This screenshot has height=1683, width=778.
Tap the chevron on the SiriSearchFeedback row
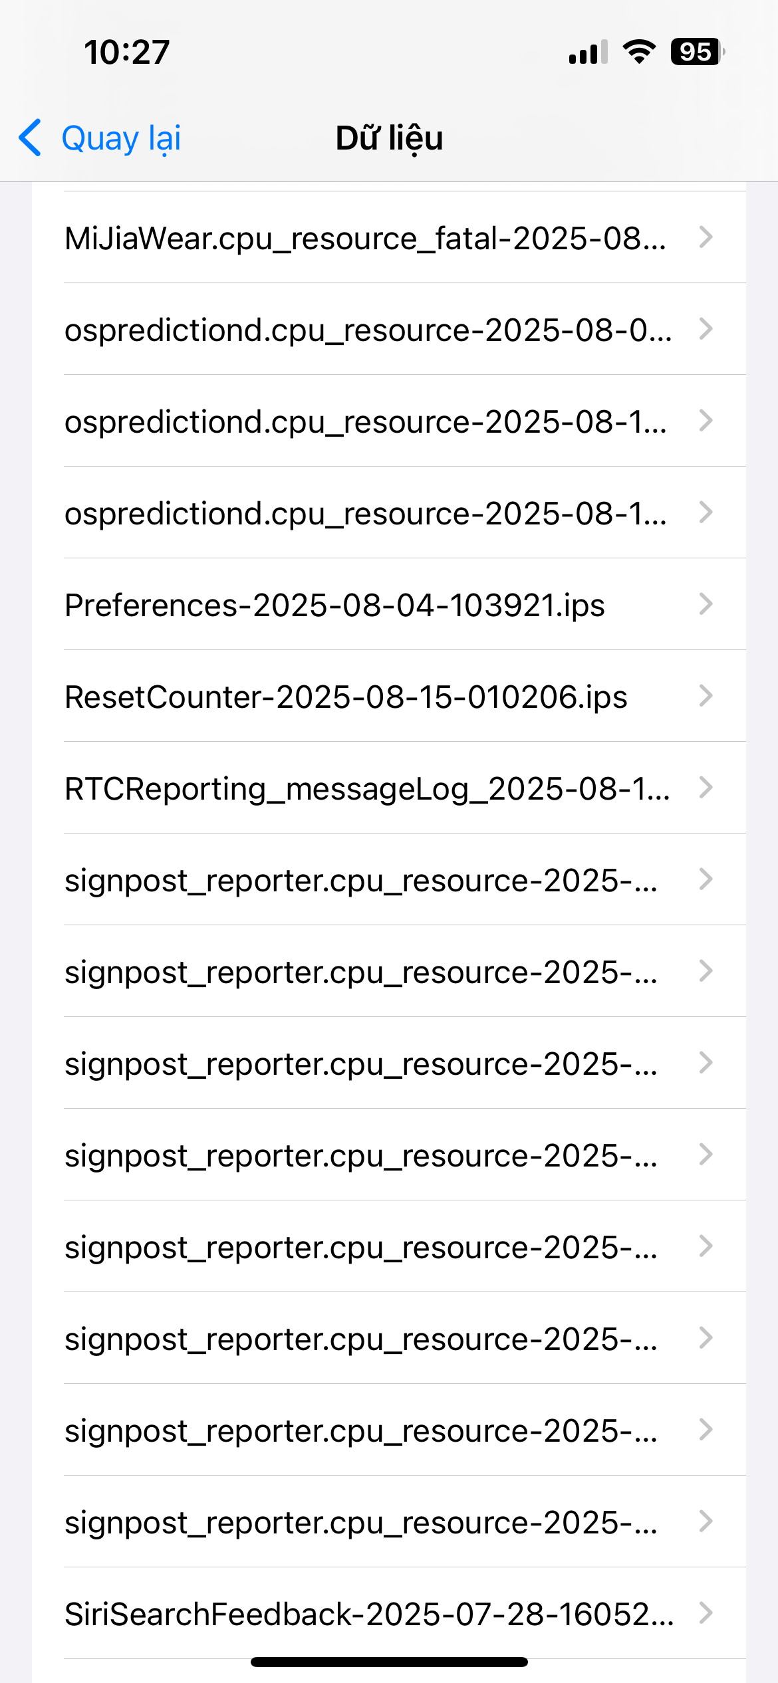[706, 1613]
